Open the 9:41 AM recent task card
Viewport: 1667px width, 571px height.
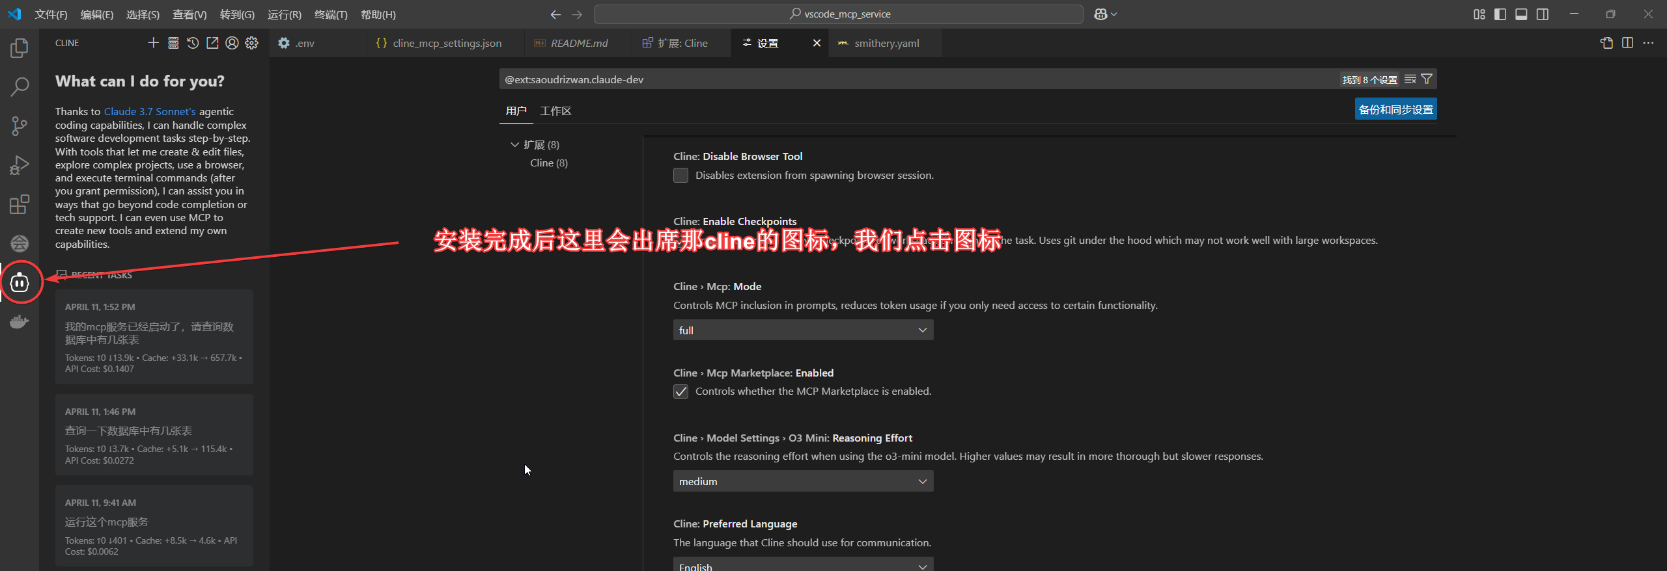(154, 526)
